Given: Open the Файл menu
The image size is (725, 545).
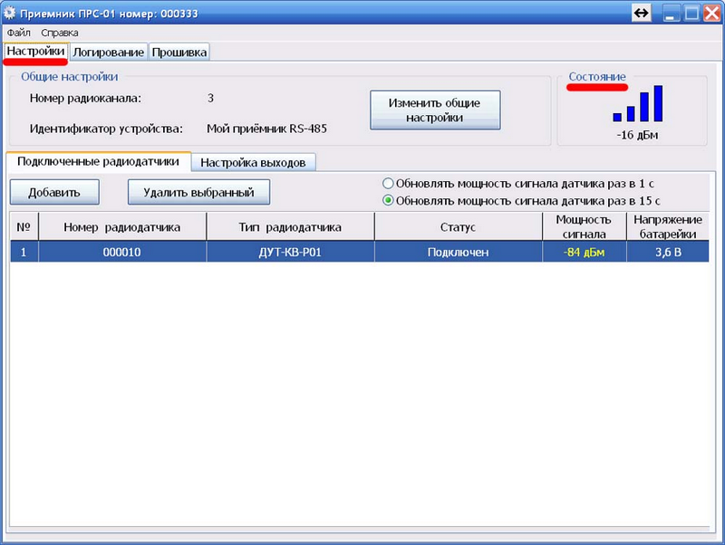Looking at the screenshot, I should (x=18, y=33).
